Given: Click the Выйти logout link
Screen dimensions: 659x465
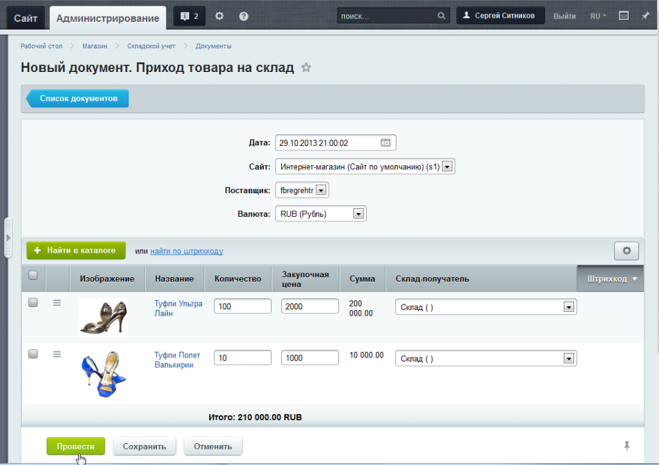Looking at the screenshot, I should coord(564,16).
